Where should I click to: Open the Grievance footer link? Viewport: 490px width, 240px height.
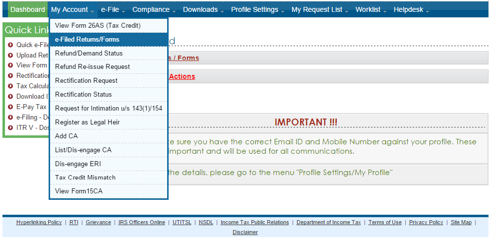coord(98,223)
